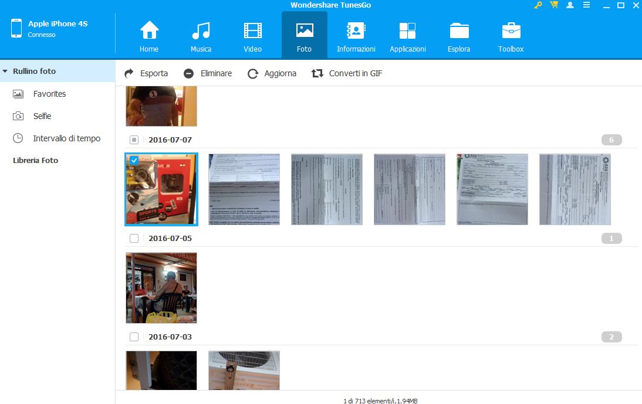Open the hamburger menu in title bar
Image resolution: width=642 pixels, height=404 pixels.
[586, 5]
